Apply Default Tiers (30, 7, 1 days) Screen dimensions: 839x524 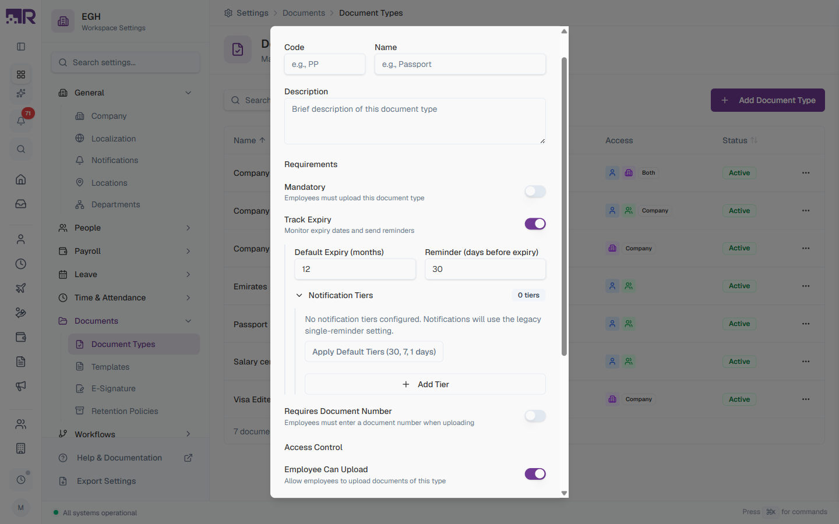pyautogui.click(x=374, y=352)
